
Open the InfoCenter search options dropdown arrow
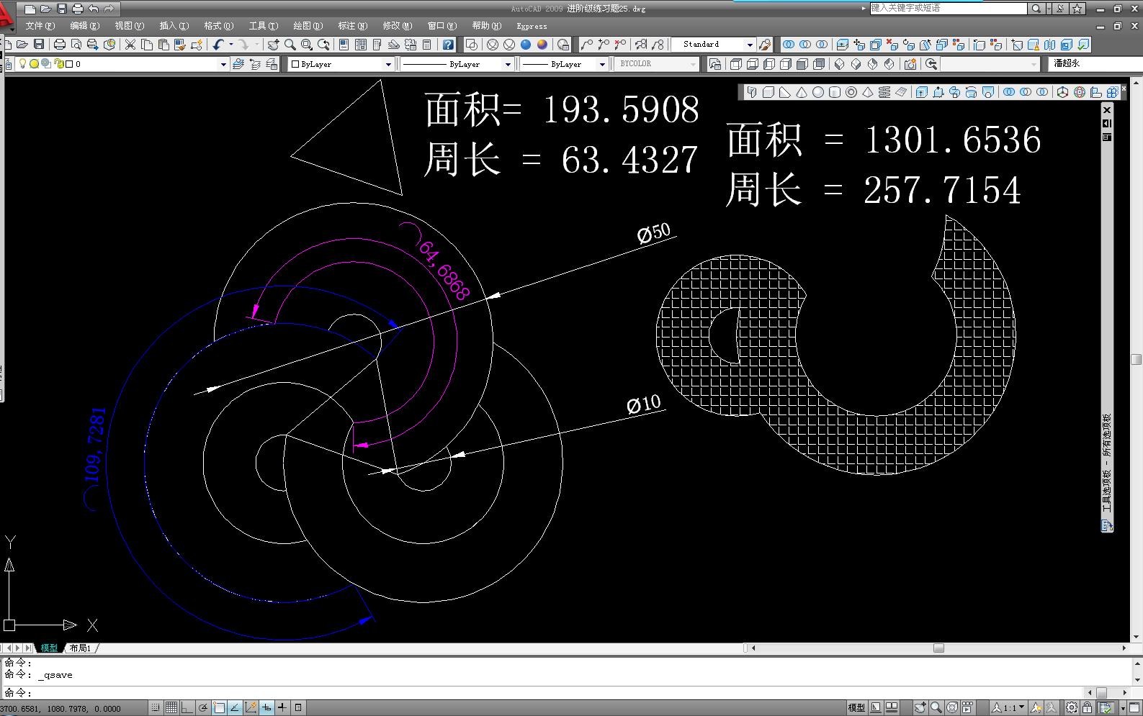coord(1049,9)
